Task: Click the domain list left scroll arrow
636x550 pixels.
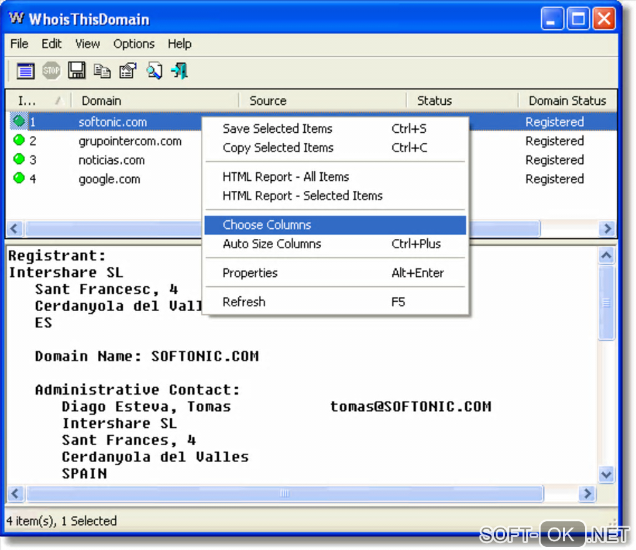Action: (x=15, y=228)
